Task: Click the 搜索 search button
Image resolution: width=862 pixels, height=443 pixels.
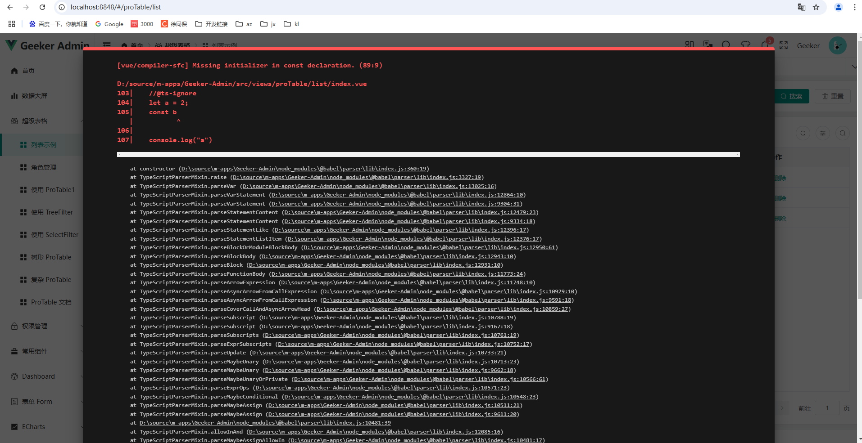Action: pyautogui.click(x=792, y=96)
